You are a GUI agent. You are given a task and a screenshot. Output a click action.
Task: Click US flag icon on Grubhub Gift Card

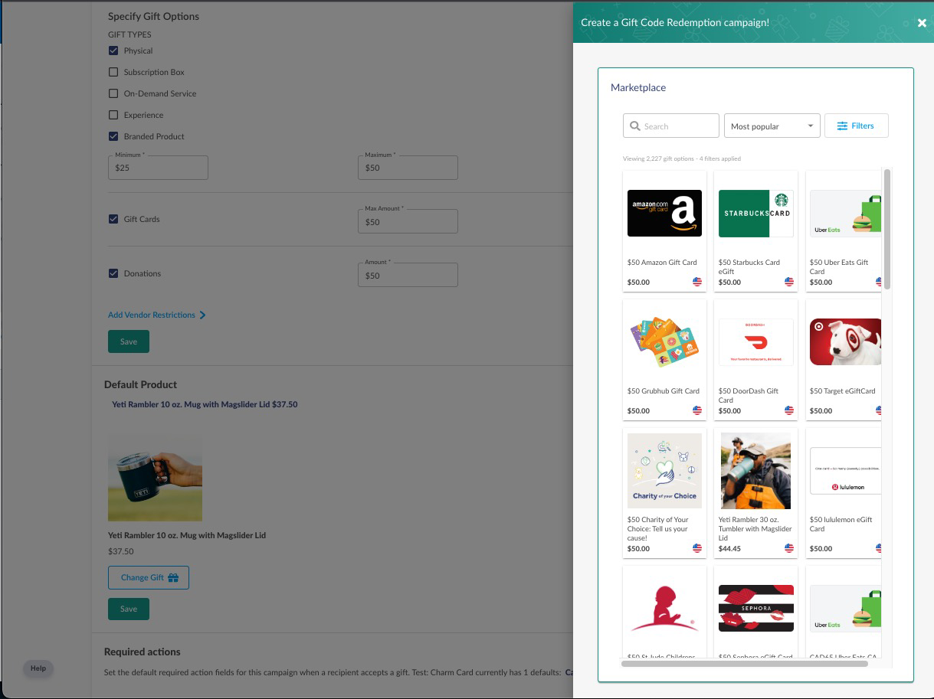pos(697,410)
